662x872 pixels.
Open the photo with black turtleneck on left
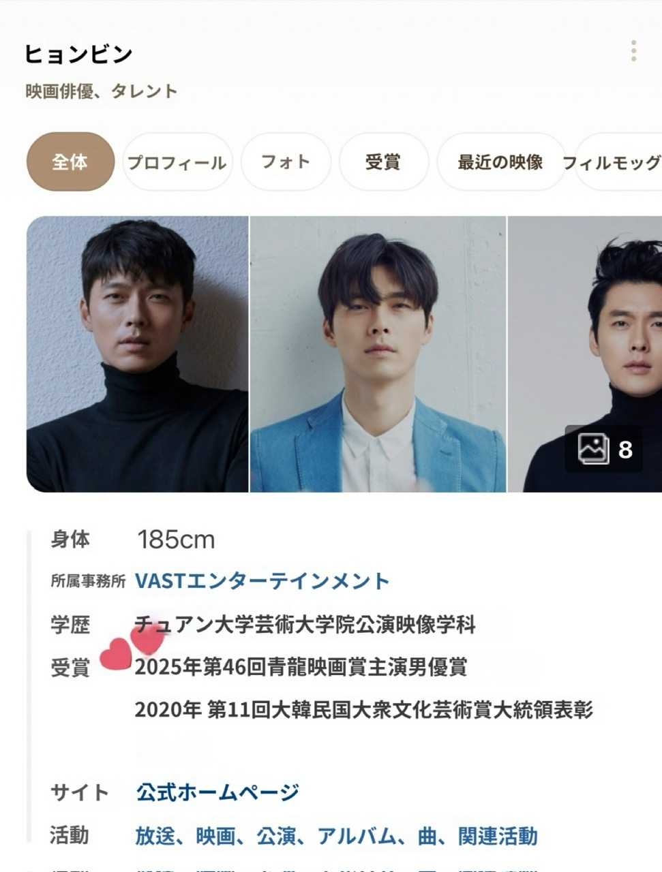click(137, 354)
